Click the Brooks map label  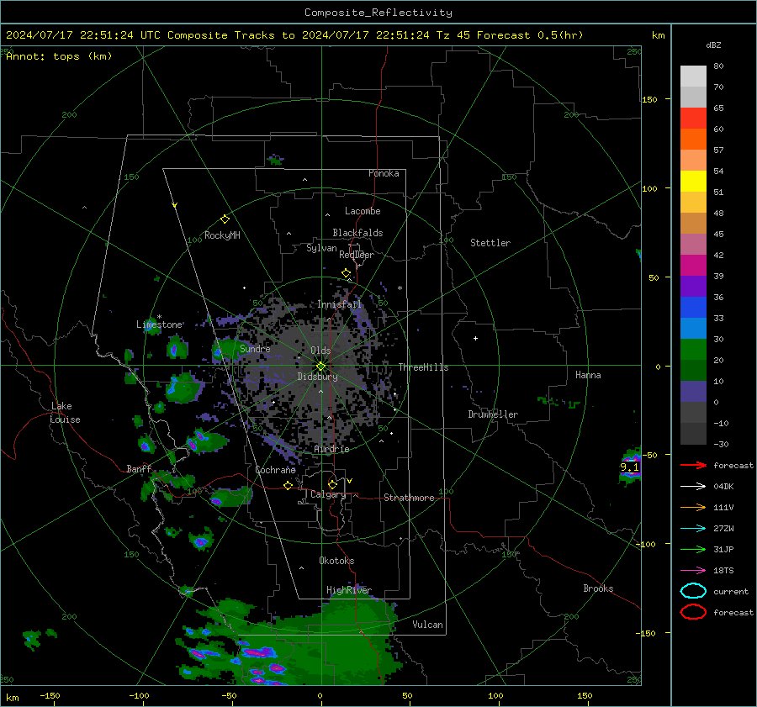(598, 588)
